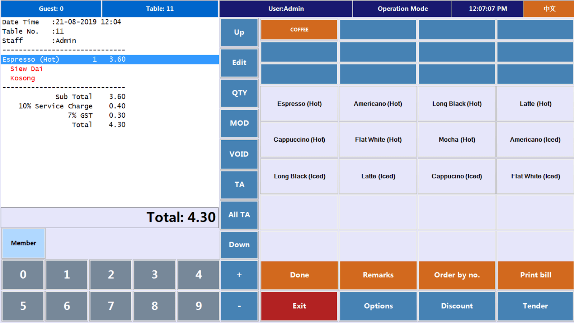Open the MOD modifier button
The height and width of the screenshot is (323, 574).
pos(239,123)
